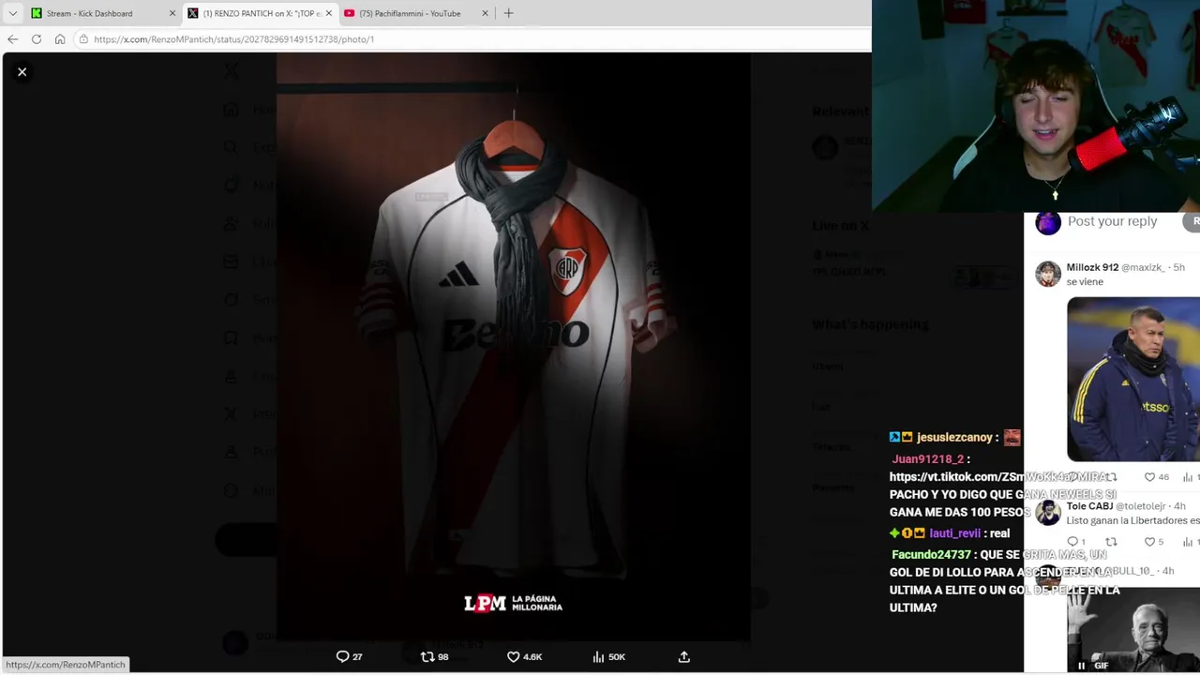Close the RENZO PANTICH on X tab
The image size is (1200, 675).
(x=328, y=13)
